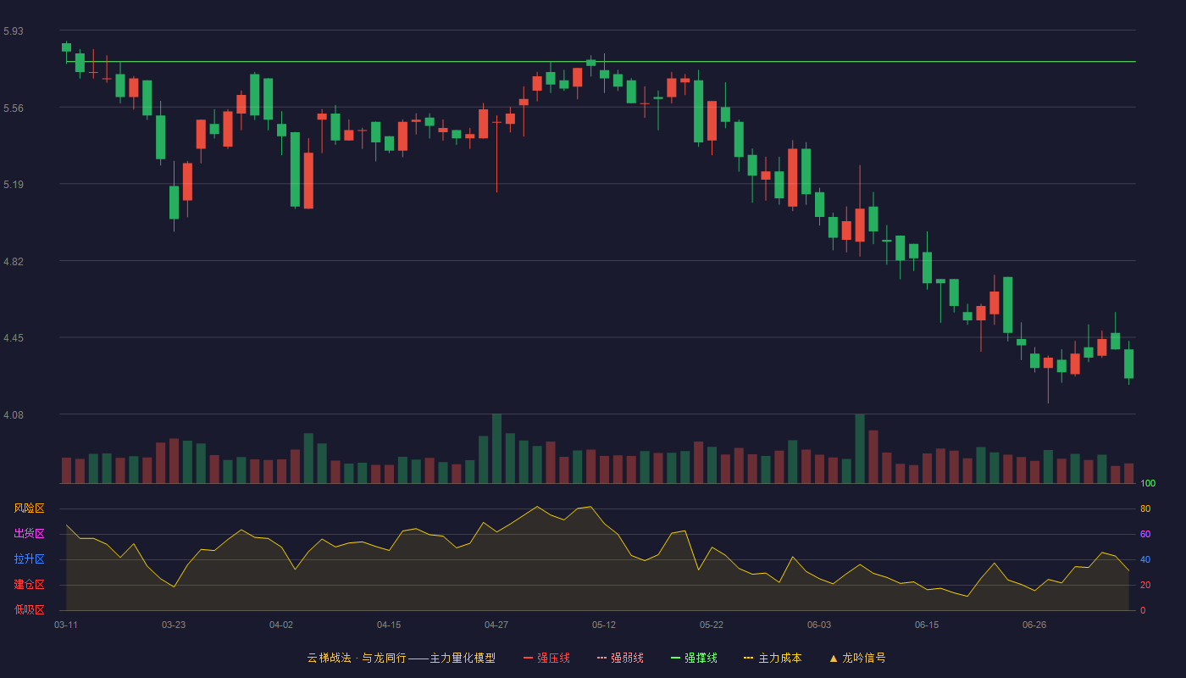Select the 06-26 date axis label
Viewport: 1186px width, 678px height.
pos(1034,625)
